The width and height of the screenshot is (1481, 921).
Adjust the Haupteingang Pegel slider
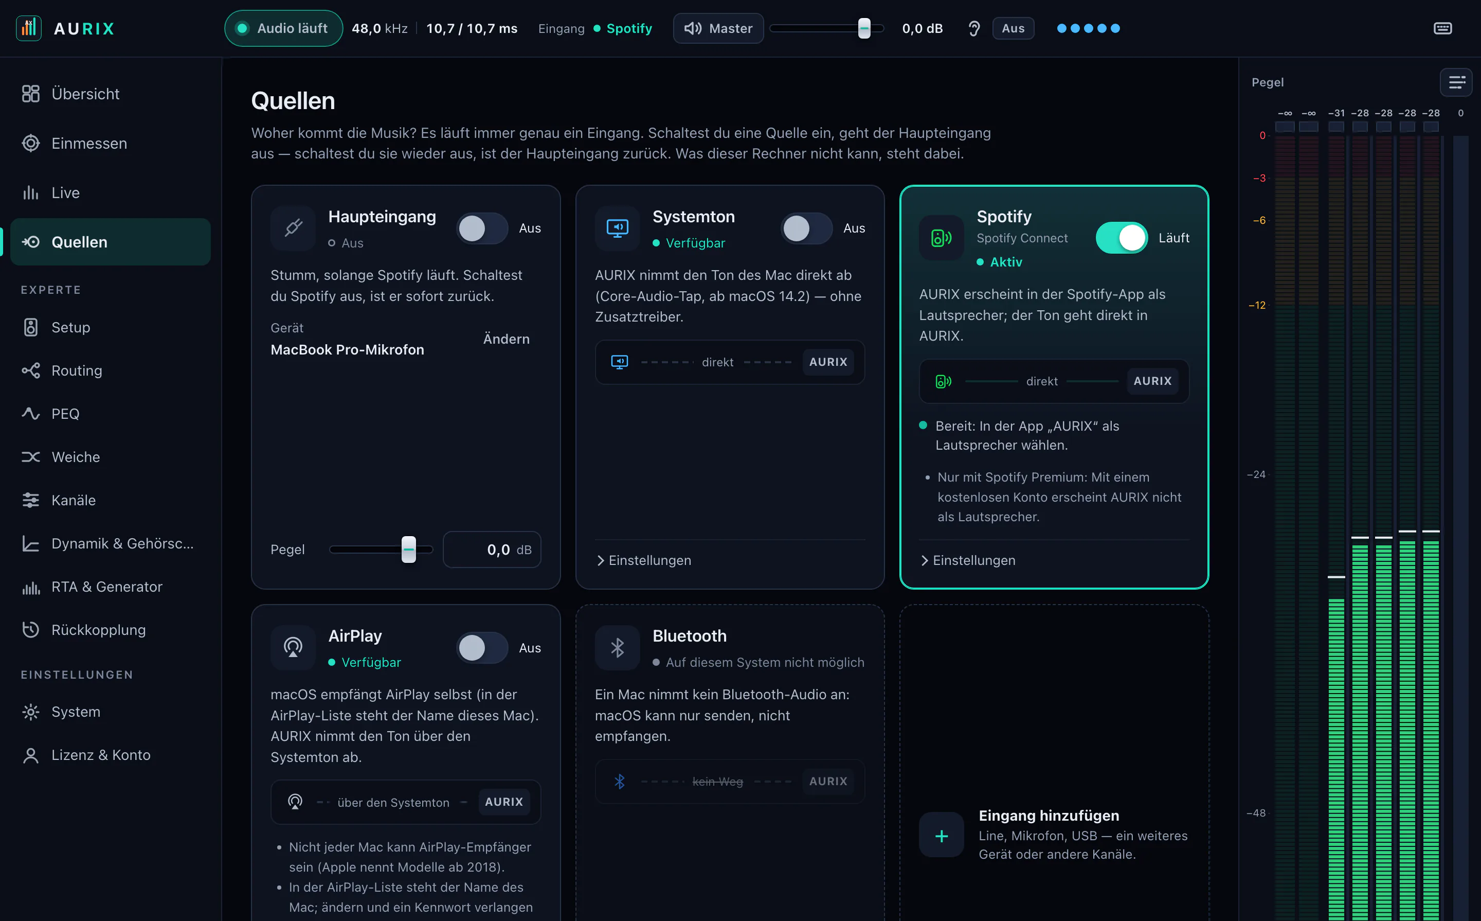[x=381, y=550]
